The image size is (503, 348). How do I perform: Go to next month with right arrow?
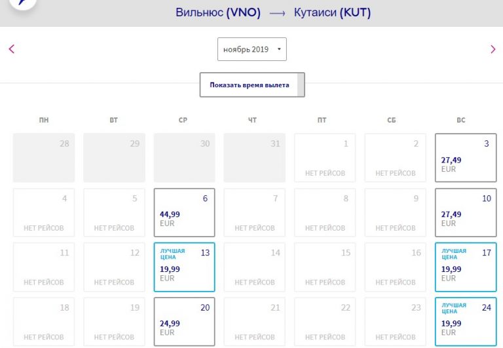tap(493, 49)
